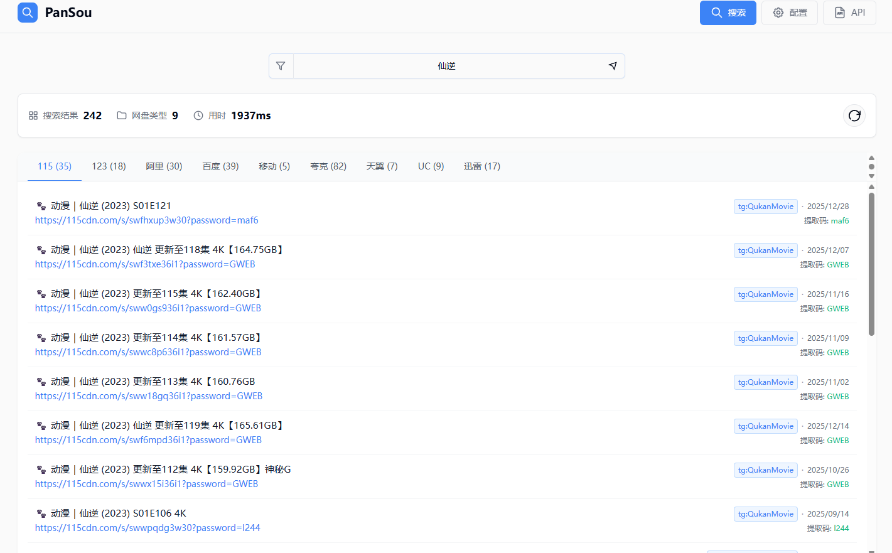The height and width of the screenshot is (553, 892).
Task: Open the filter funnel icon in search bar
Action: click(x=281, y=66)
